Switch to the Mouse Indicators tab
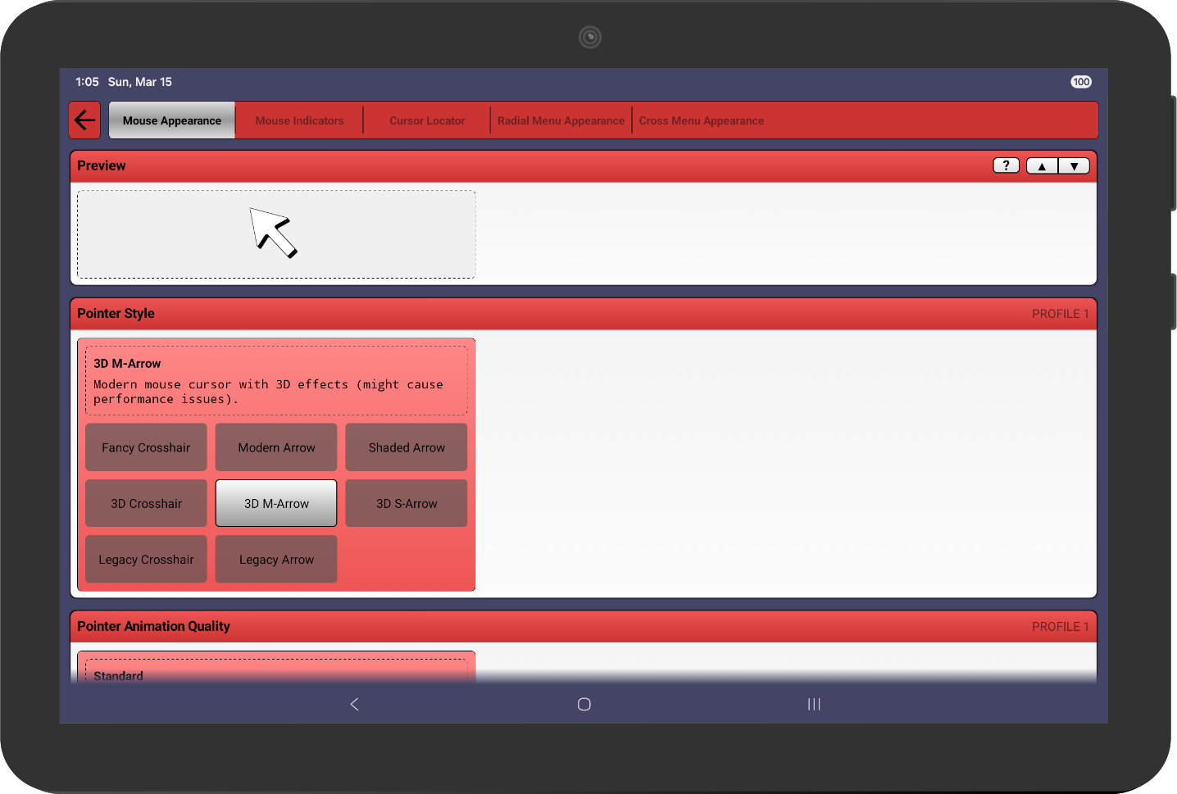The height and width of the screenshot is (794, 1177). click(299, 120)
